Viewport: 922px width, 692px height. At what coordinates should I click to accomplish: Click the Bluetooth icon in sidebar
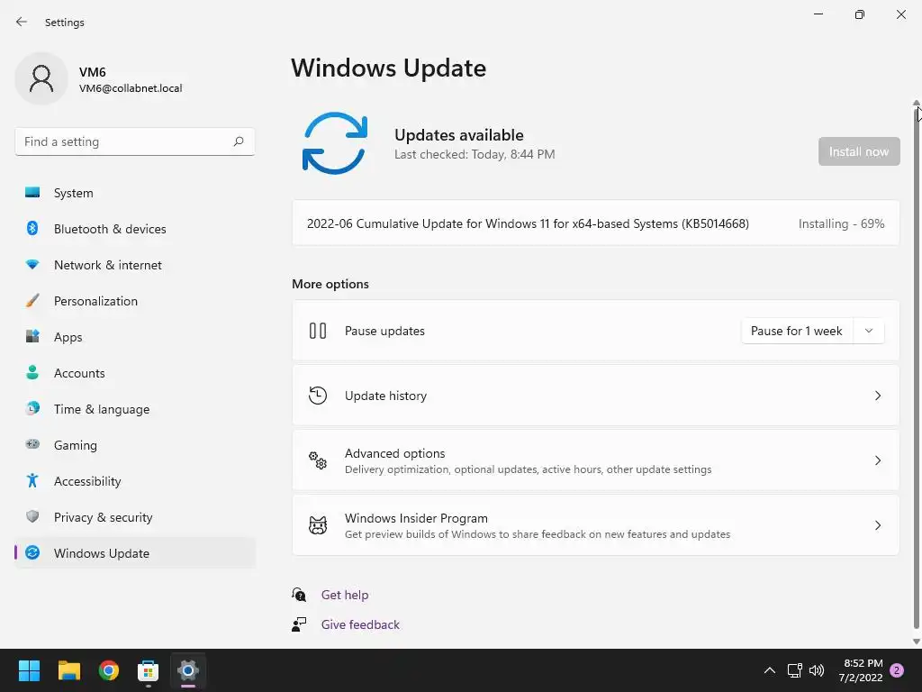pyautogui.click(x=32, y=228)
